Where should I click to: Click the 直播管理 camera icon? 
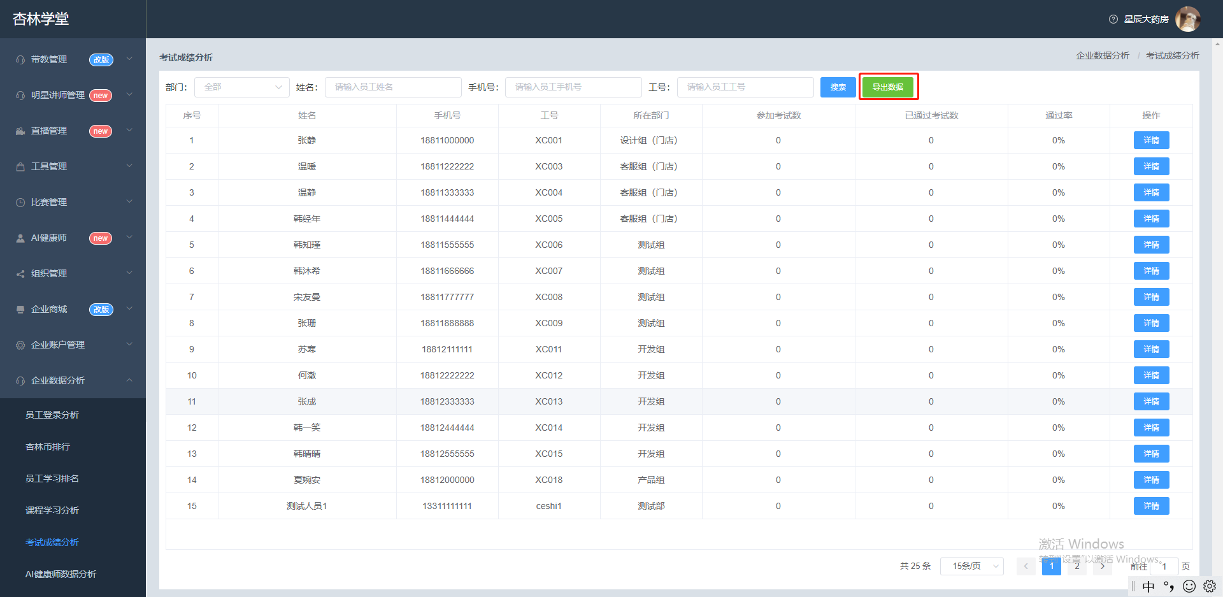pyautogui.click(x=20, y=131)
